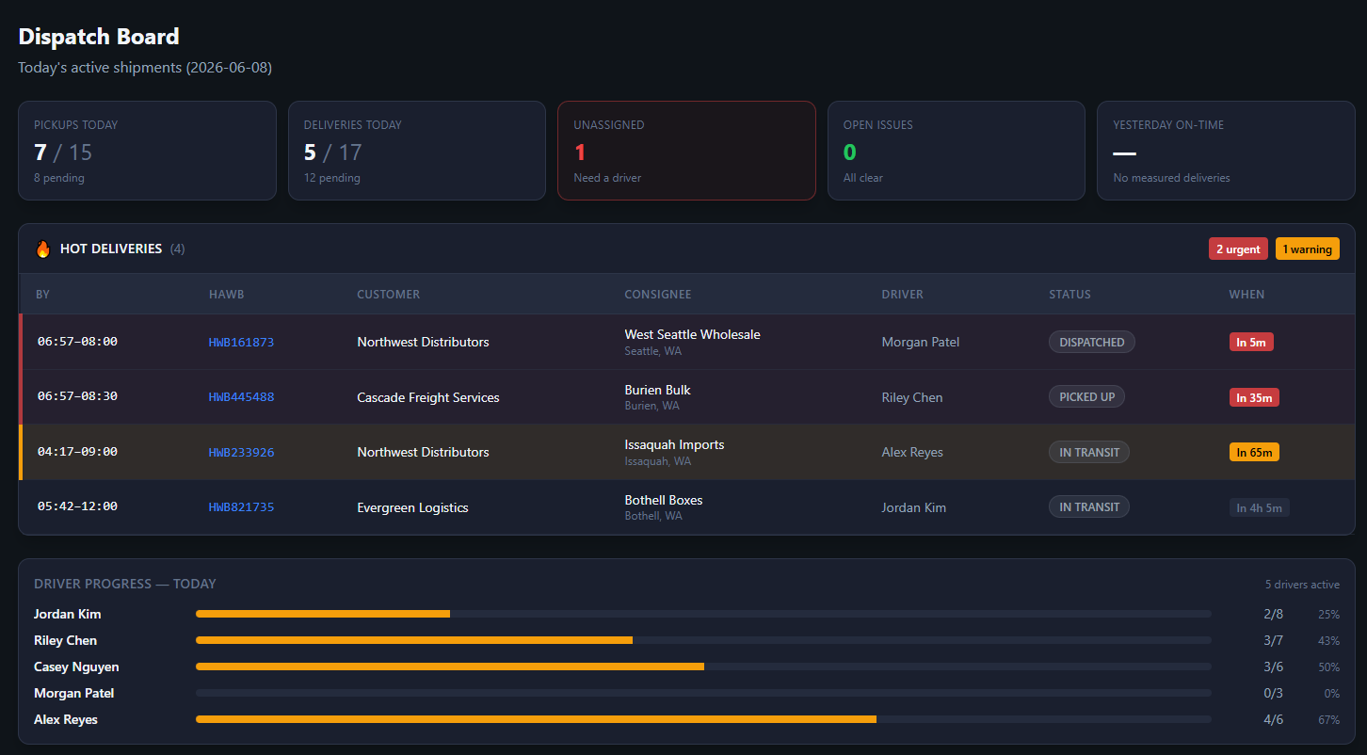Open the Open Issues card
This screenshot has width=1367, height=755.
coord(957,151)
